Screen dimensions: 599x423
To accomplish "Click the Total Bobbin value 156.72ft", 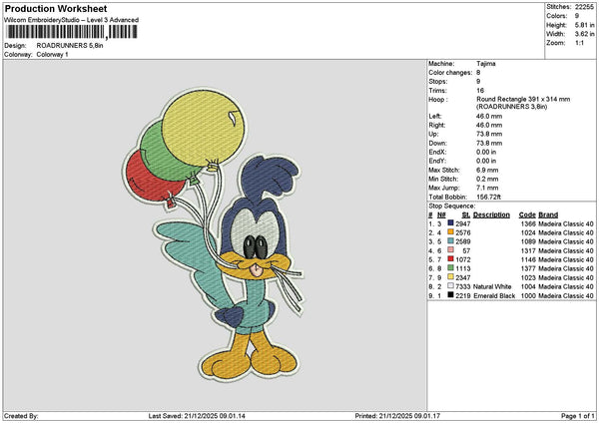I will [x=488, y=197].
